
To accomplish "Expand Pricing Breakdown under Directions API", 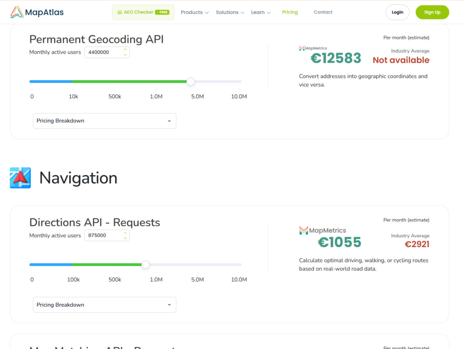I will tap(104, 305).
